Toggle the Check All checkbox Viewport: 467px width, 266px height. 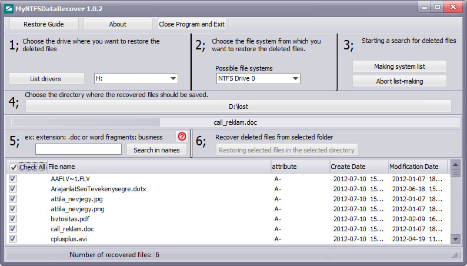coord(14,167)
